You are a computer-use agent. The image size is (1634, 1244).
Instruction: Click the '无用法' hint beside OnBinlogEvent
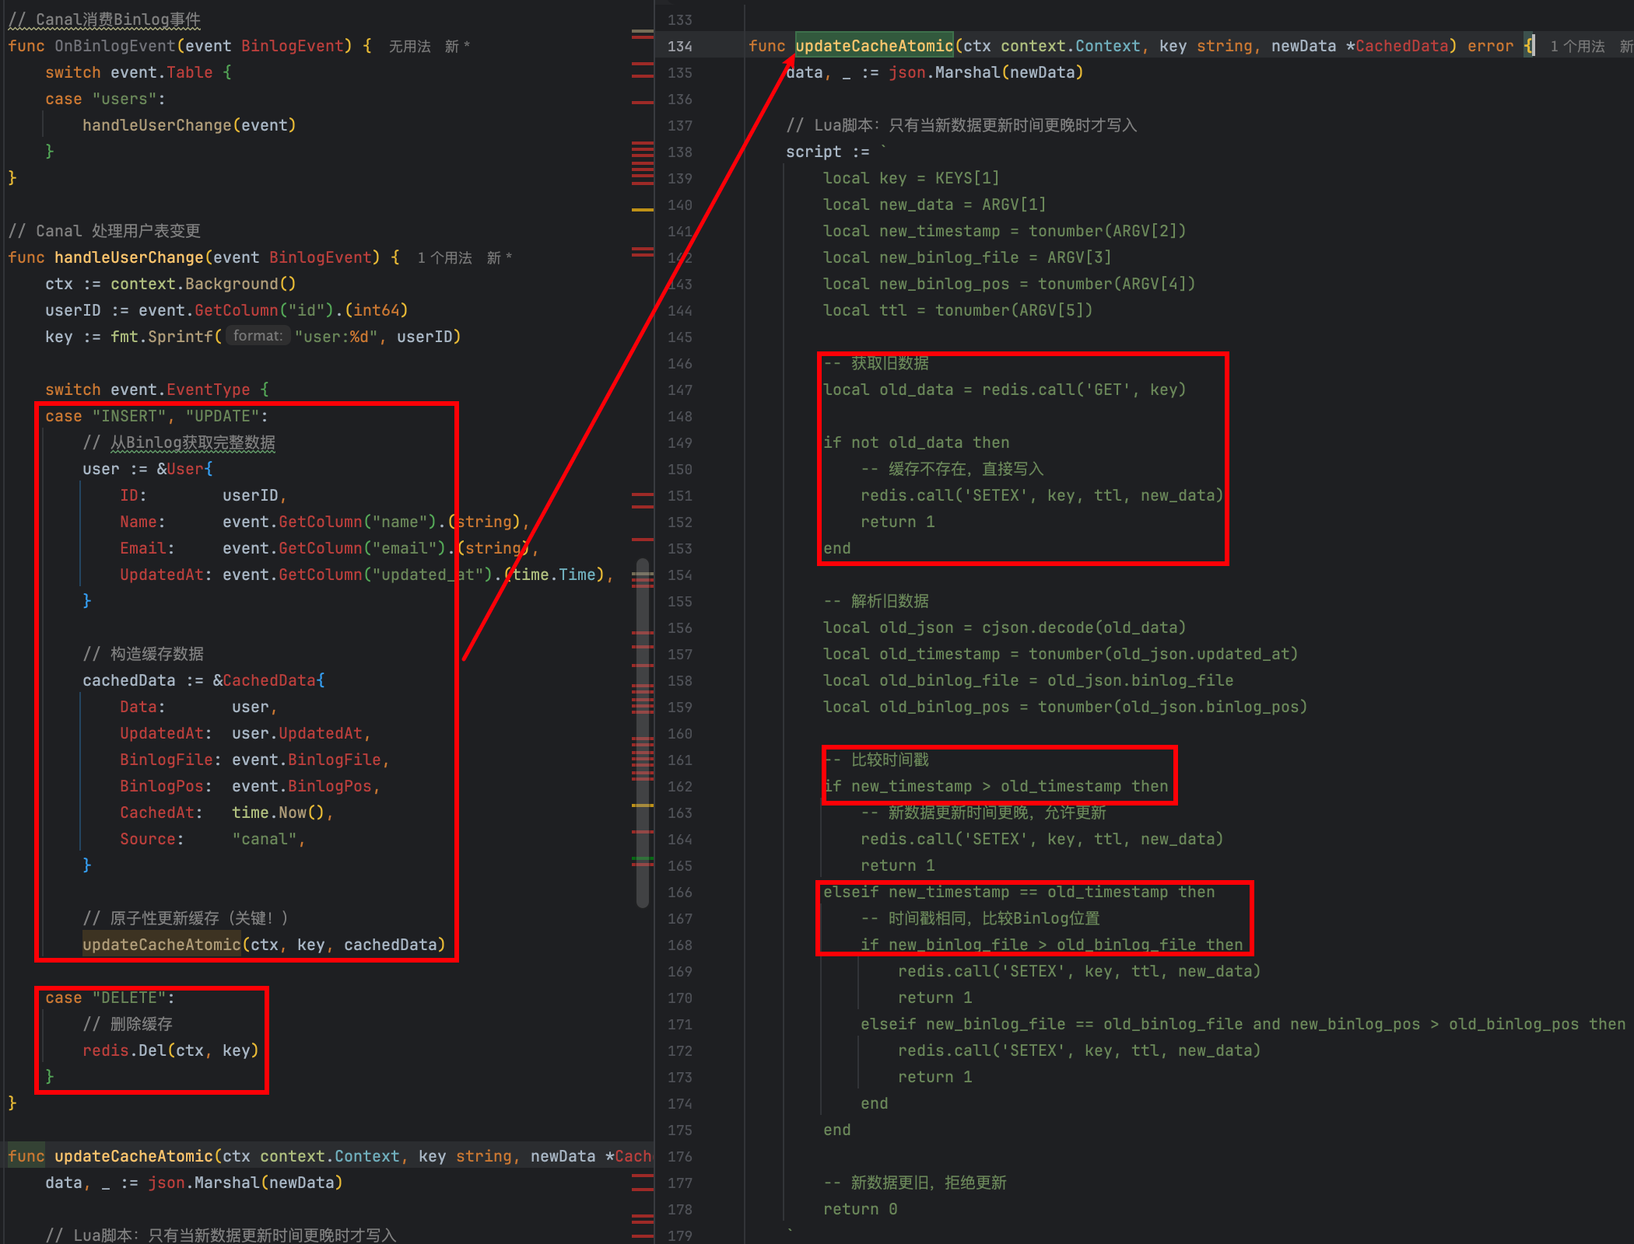point(409,47)
